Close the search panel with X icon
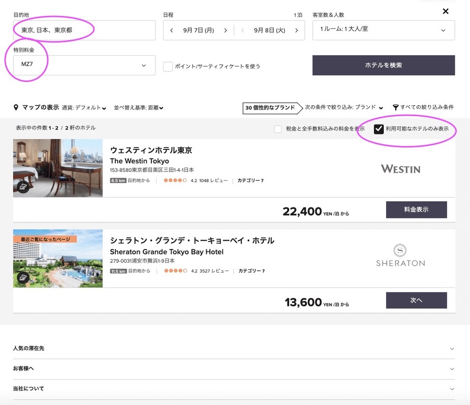 (445, 11)
